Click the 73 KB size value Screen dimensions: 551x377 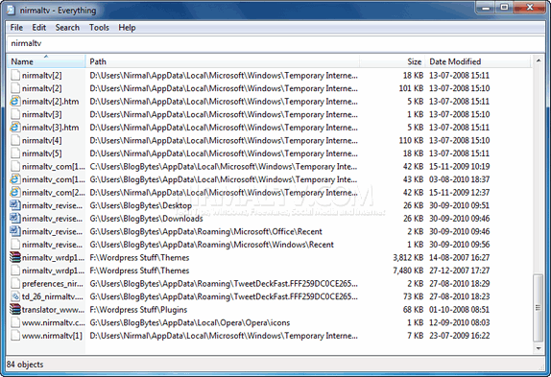click(413, 296)
